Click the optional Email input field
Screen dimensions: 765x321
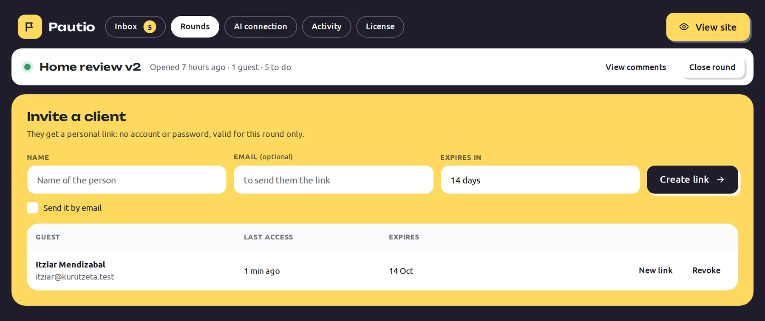pos(334,180)
